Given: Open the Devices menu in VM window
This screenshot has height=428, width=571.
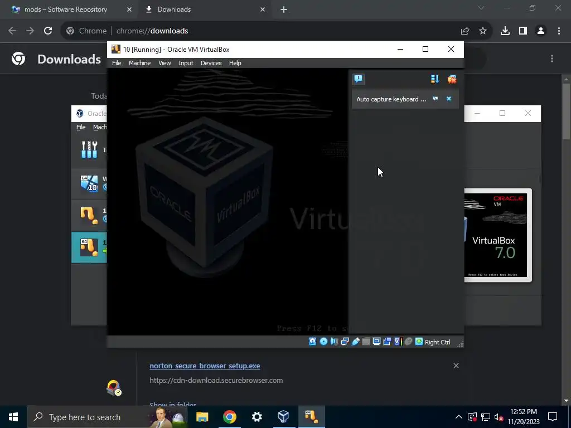Looking at the screenshot, I should coord(211,63).
